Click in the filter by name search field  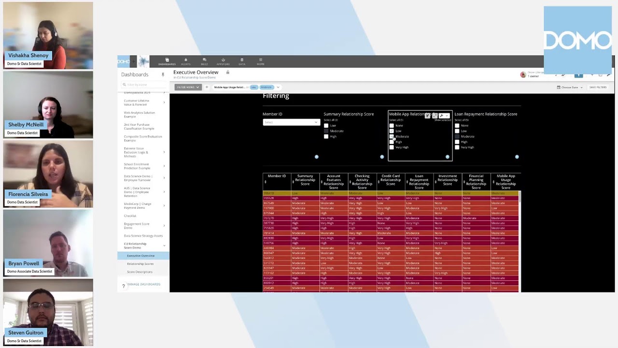[x=143, y=85]
